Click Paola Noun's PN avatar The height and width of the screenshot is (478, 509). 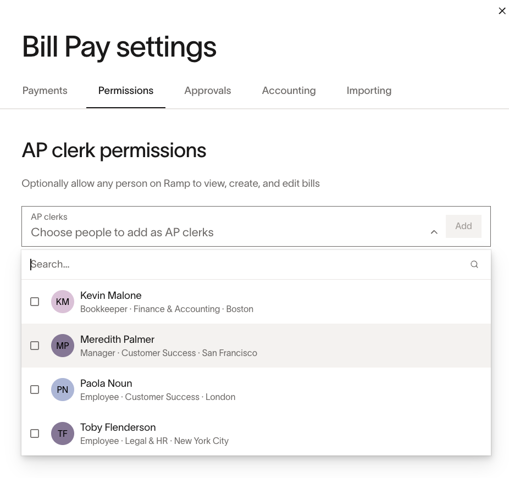[62, 390]
